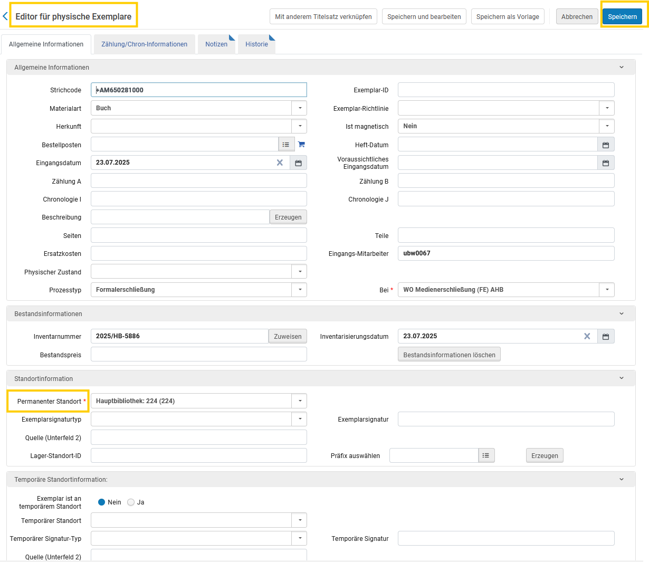Open the Herkunft dropdown
Screen dimensions: 649x562
tap(299, 126)
